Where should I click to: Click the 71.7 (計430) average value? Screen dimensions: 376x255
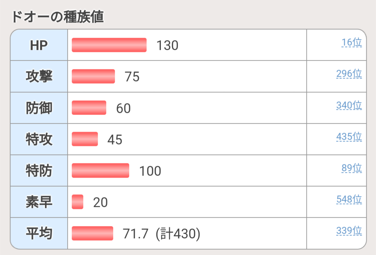click(x=162, y=234)
